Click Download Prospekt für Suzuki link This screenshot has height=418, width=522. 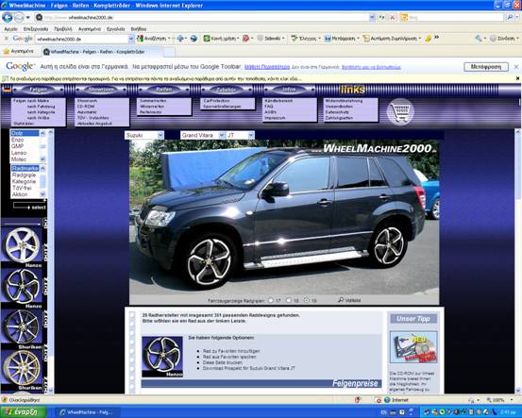(249, 368)
